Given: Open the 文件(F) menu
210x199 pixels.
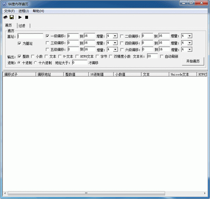Looking at the screenshot, I should (9, 11).
